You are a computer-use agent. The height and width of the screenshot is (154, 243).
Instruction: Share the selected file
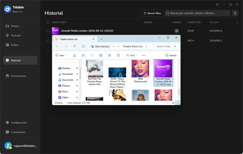pyautogui.click(x=109, y=55)
